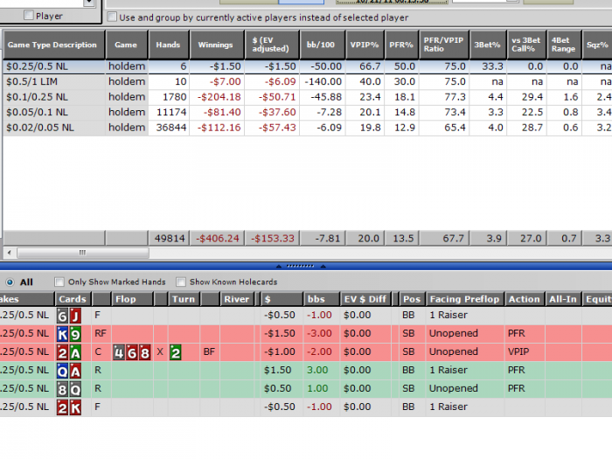Click the 4Bet Range column header
Screen dimensions: 612x459
pos(564,45)
